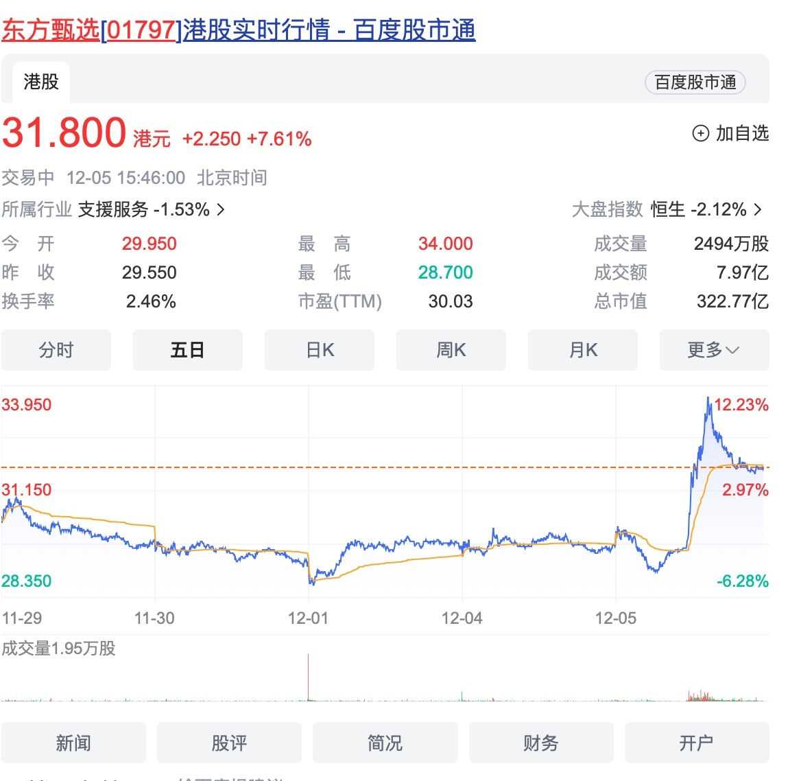This screenshot has height=781, width=812.
Task: Switch chart to 周K view
Action: coord(451,350)
